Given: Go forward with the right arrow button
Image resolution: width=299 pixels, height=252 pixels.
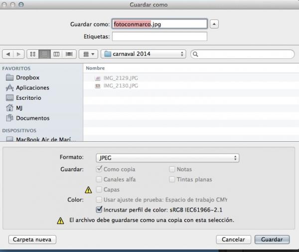Looking at the screenshot, I should tap(19, 54).
